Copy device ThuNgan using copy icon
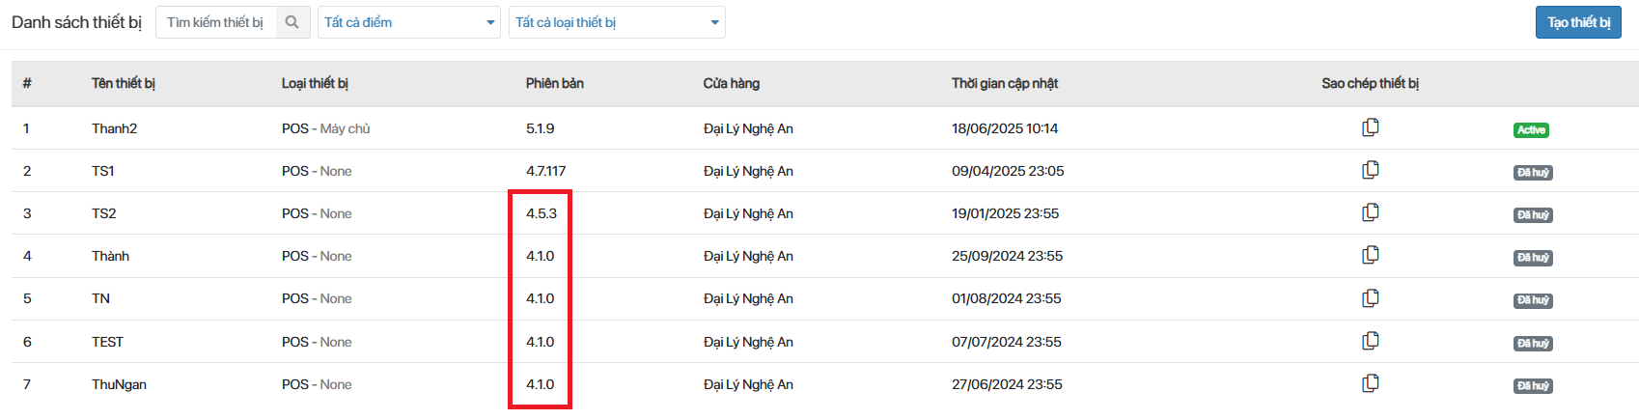1639x420 pixels. (1370, 383)
